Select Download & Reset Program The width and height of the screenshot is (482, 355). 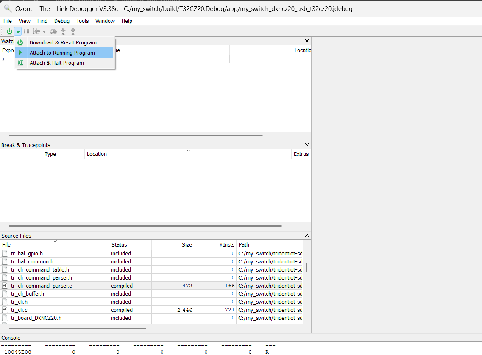[64, 42]
